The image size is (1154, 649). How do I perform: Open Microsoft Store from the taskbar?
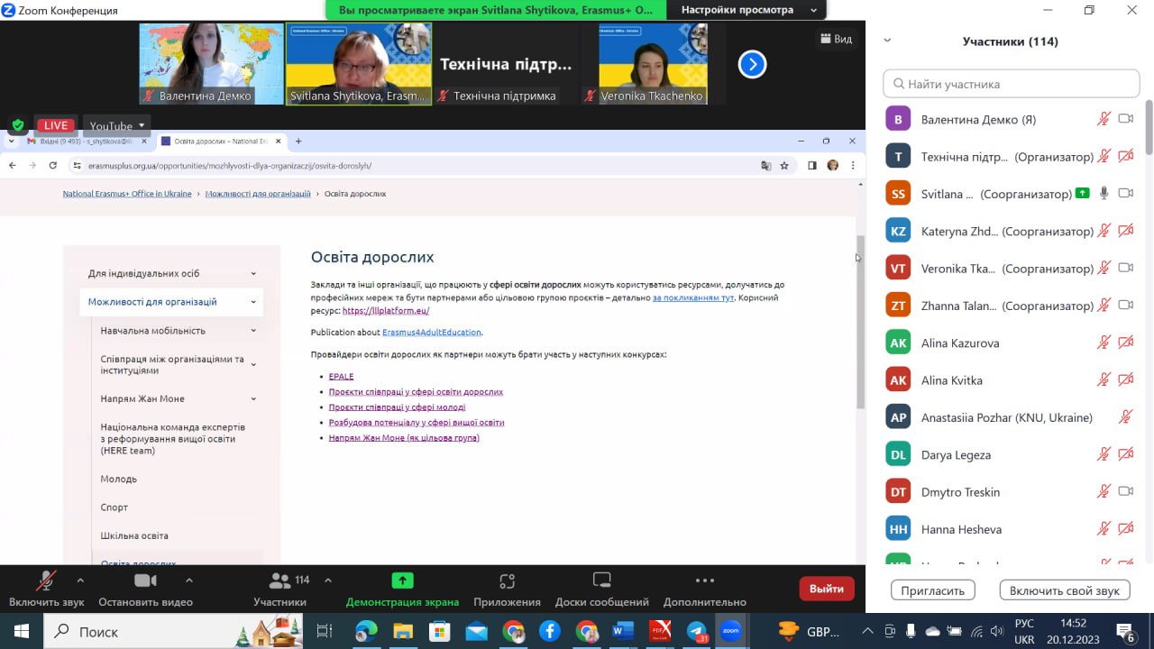439,631
